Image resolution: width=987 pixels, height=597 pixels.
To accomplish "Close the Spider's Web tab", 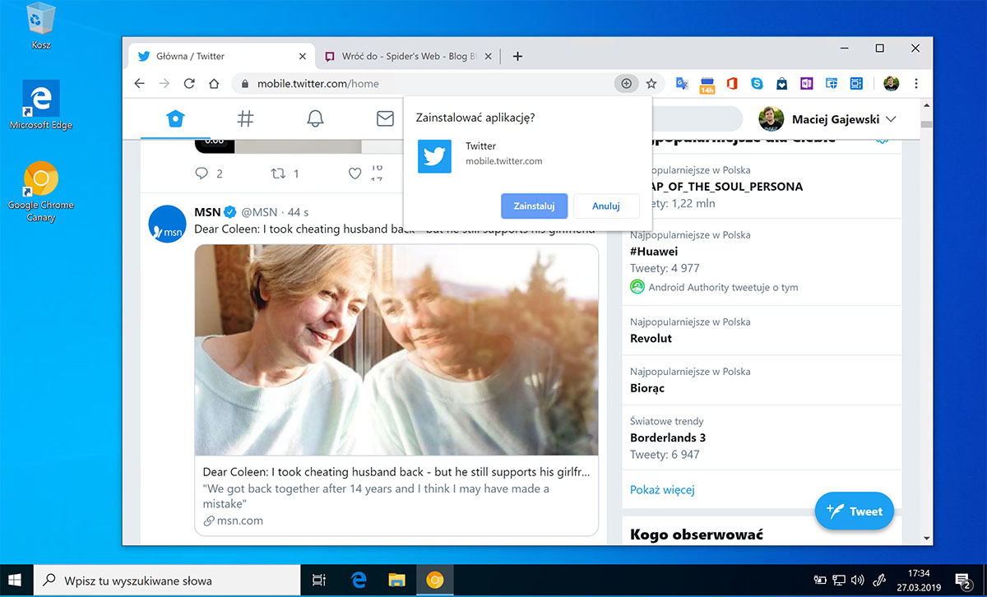I will pyautogui.click(x=489, y=57).
